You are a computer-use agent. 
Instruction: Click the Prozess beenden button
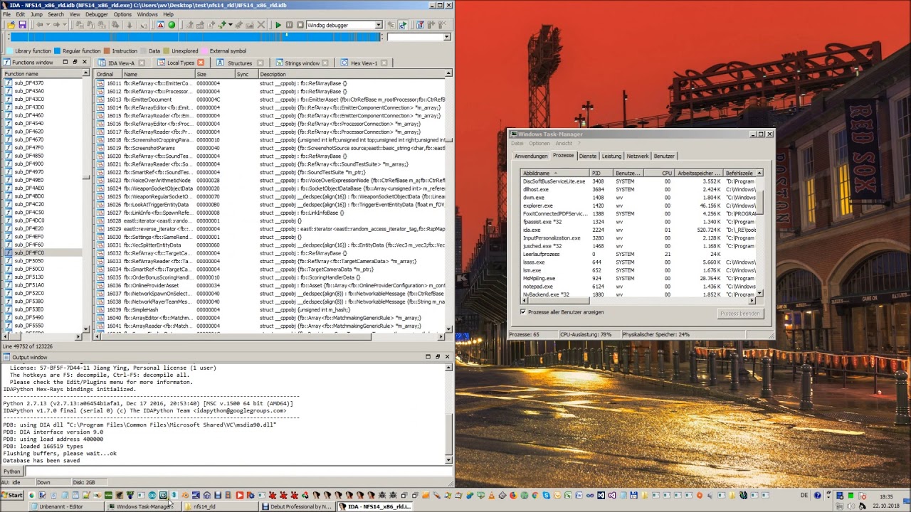tap(739, 314)
